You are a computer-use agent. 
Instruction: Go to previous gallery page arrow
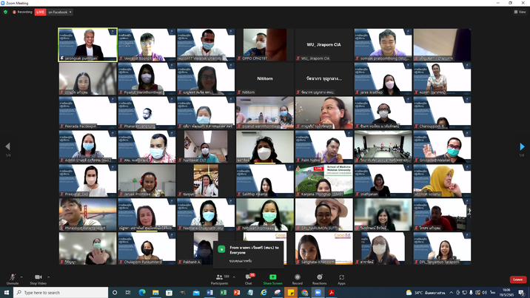click(7, 146)
